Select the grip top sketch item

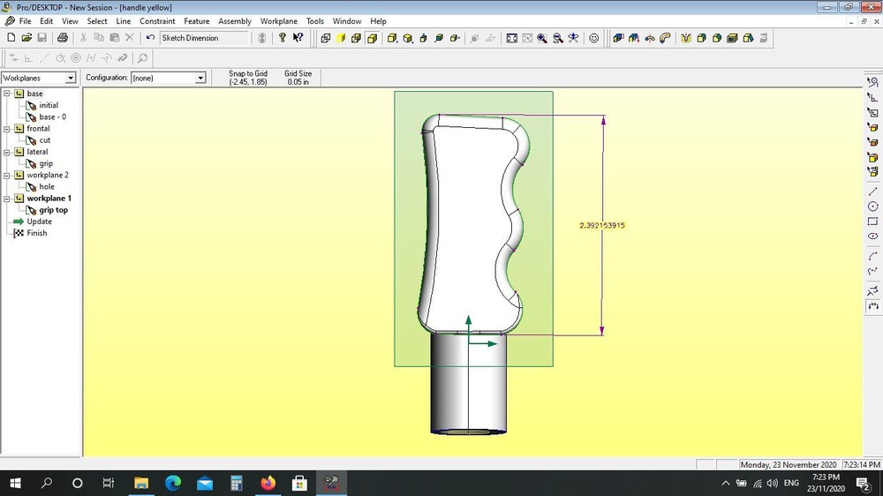(53, 210)
